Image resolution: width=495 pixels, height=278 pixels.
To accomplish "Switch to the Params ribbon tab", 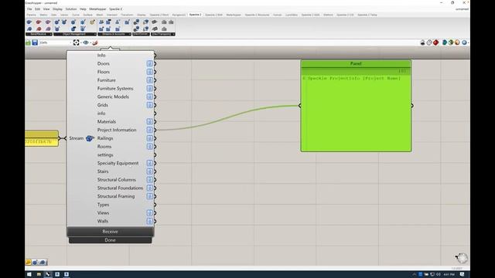I will tap(31, 15).
